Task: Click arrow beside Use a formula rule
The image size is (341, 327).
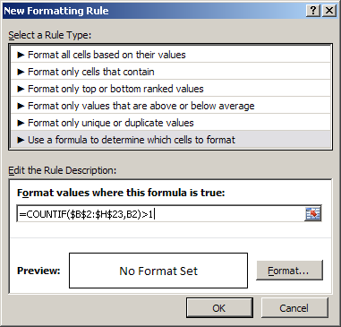Action: [21, 140]
